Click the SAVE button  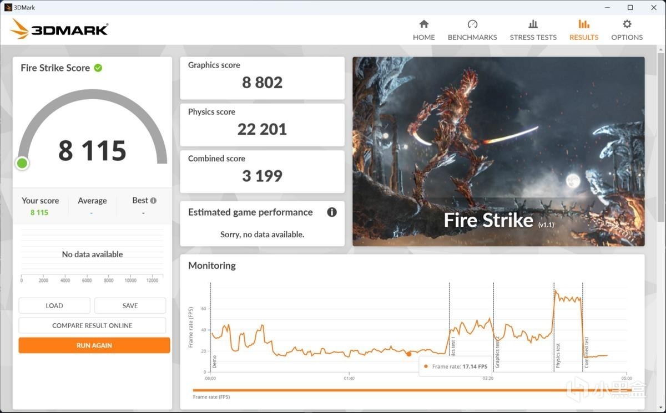[x=130, y=305]
